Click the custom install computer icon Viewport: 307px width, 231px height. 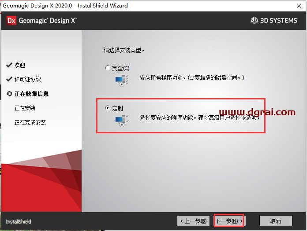coord(122,121)
